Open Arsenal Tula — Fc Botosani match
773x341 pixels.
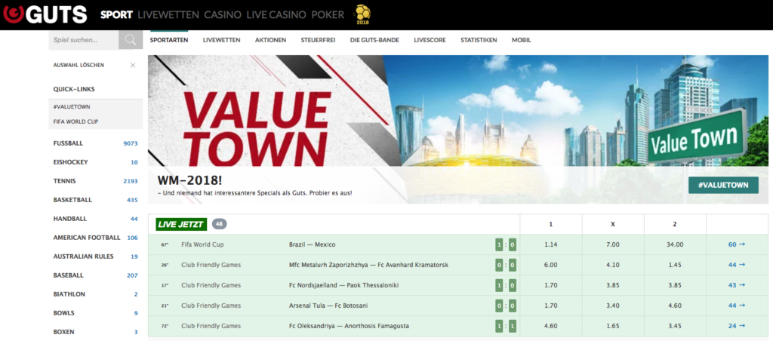[328, 306]
